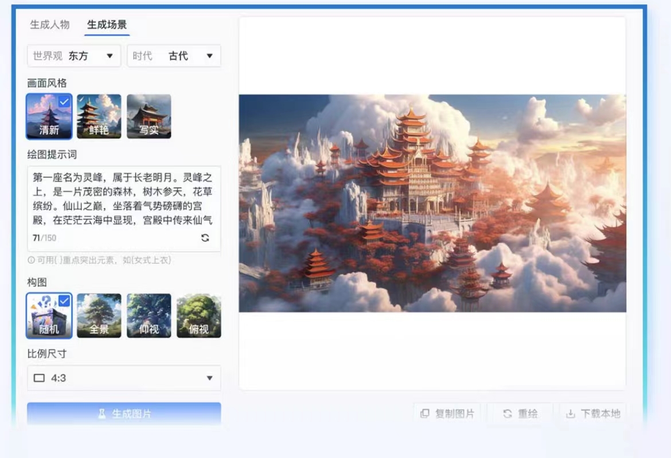Click the generated palace scene image
The height and width of the screenshot is (458, 671).
point(432,203)
